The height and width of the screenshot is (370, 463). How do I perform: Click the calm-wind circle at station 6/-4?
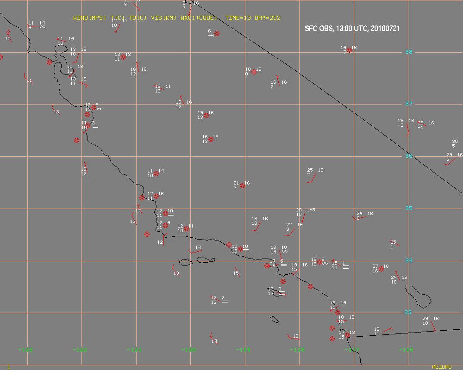217,34
